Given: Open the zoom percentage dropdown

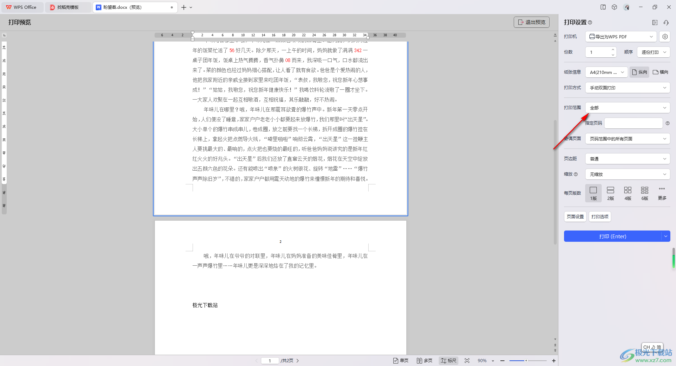Looking at the screenshot, I should click(x=493, y=361).
